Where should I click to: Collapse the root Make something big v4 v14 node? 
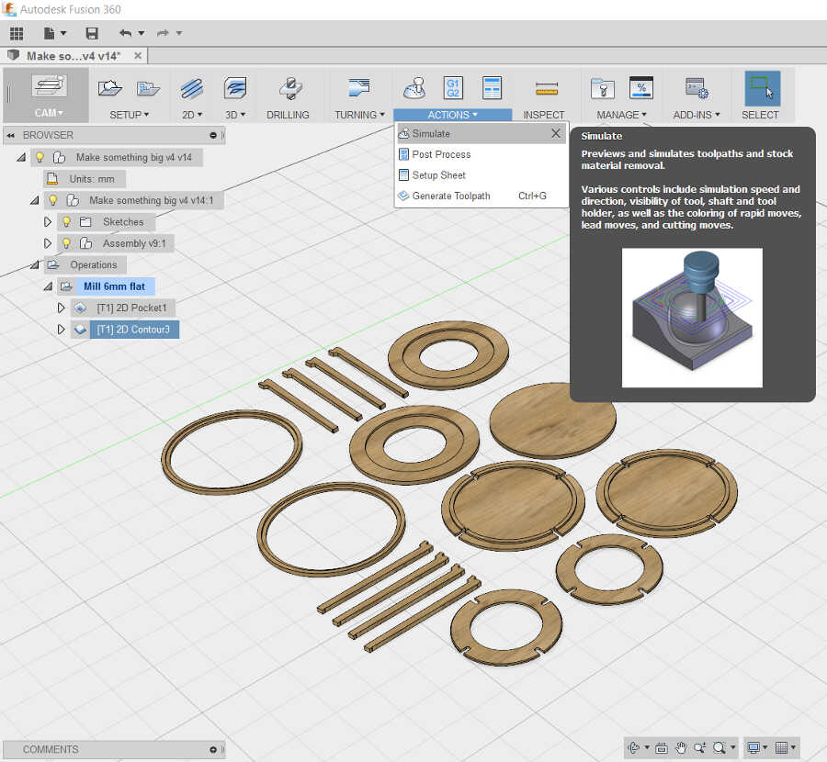tap(21, 157)
